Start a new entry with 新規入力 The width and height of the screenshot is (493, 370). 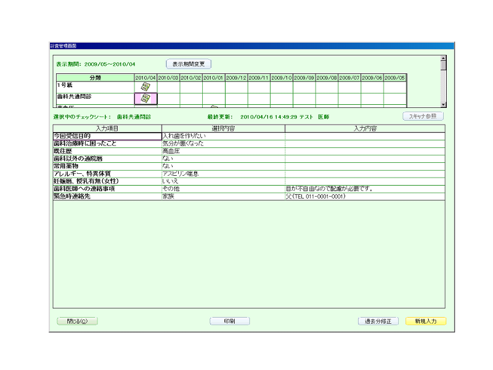[426, 321]
